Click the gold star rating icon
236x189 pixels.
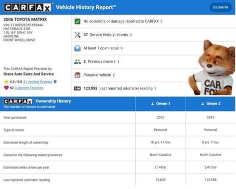point(6,81)
